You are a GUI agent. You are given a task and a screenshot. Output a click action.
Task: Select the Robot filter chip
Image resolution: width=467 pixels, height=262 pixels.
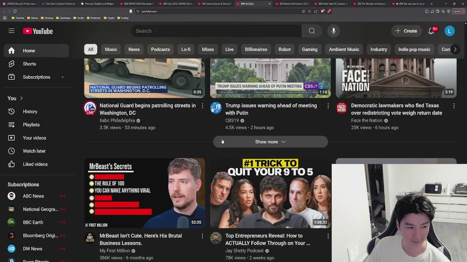click(x=285, y=49)
